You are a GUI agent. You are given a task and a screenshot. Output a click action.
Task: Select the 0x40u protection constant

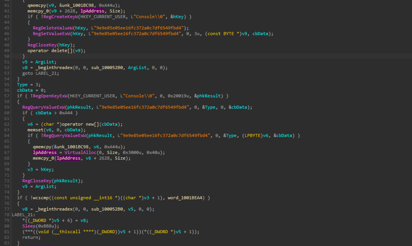(x=154, y=153)
